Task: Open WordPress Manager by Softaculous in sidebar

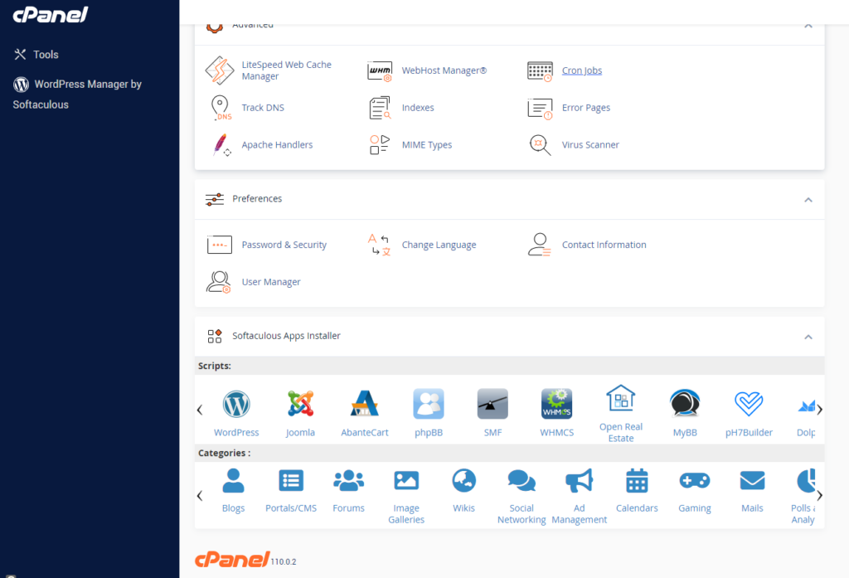Action: click(77, 85)
